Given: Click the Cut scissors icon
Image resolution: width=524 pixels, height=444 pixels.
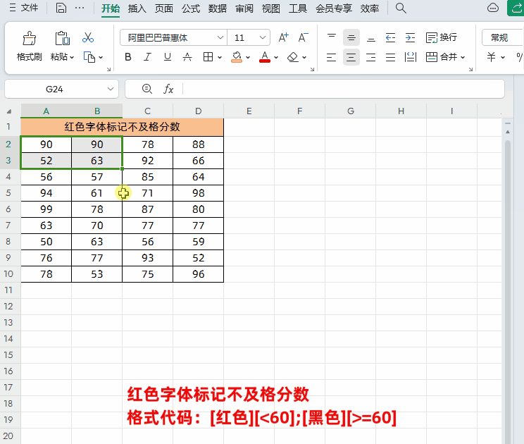Looking at the screenshot, I should click(88, 37).
